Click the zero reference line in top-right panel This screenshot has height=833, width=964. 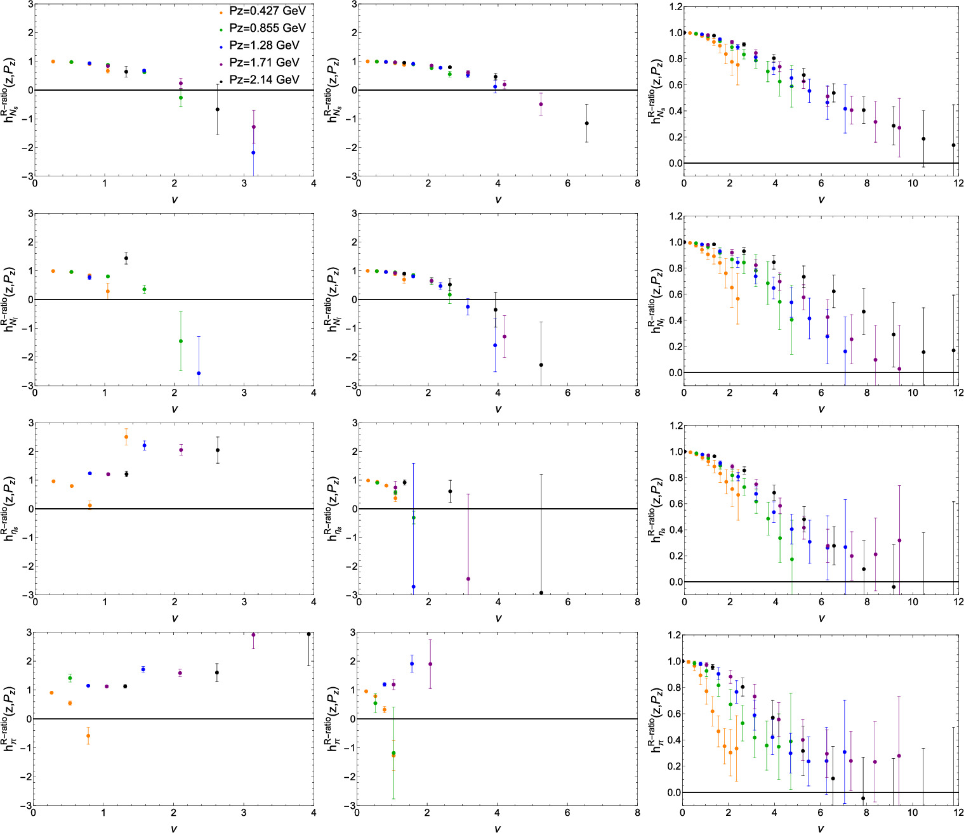819,164
